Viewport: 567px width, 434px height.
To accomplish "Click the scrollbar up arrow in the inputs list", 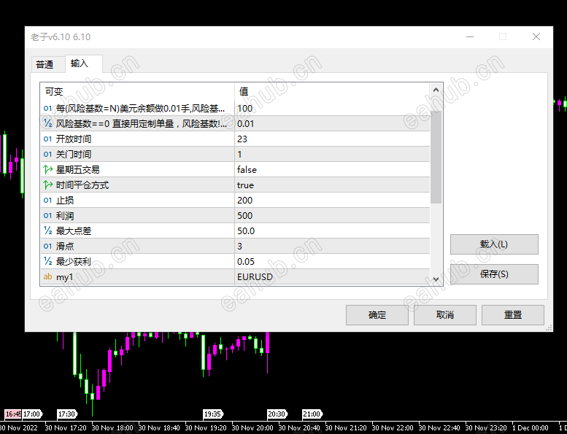I will coord(436,90).
